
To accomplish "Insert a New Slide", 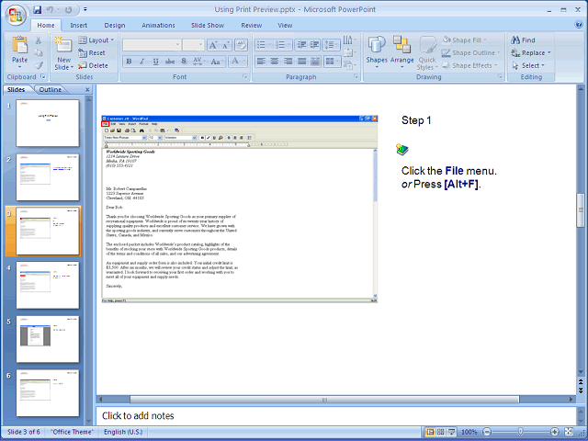I will pos(63,53).
